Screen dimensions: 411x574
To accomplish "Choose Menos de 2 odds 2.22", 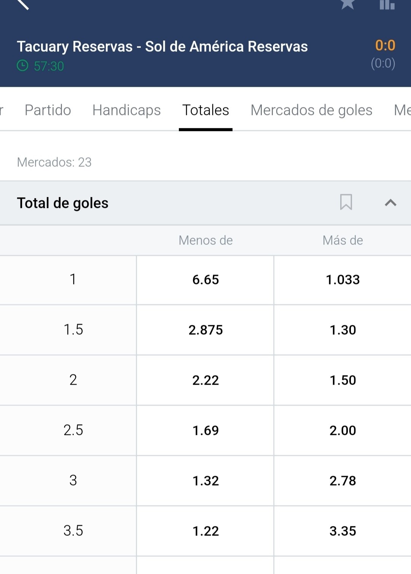I will point(205,380).
